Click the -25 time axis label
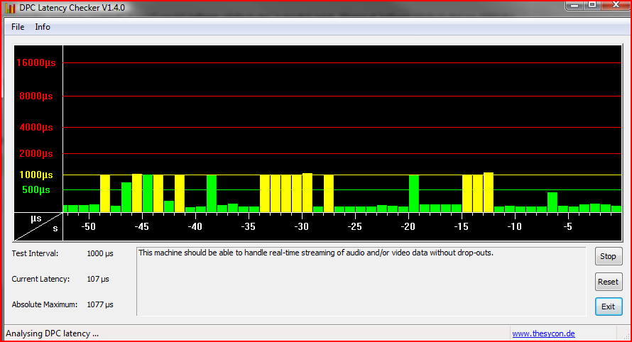 coord(354,227)
